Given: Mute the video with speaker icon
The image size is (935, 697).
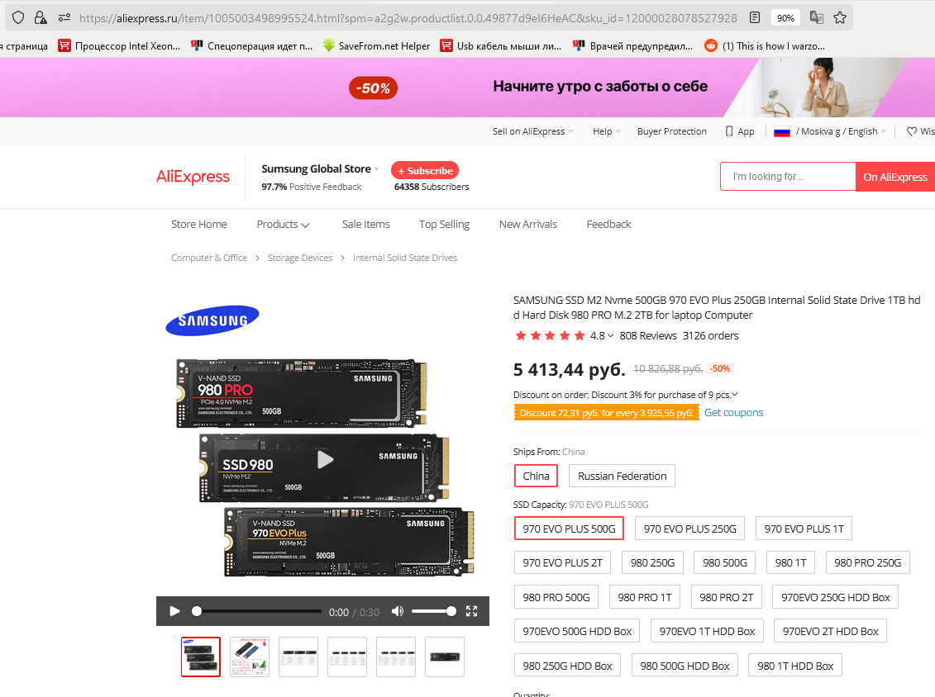Looking at the screenshot, I should (x=397, y=611).
